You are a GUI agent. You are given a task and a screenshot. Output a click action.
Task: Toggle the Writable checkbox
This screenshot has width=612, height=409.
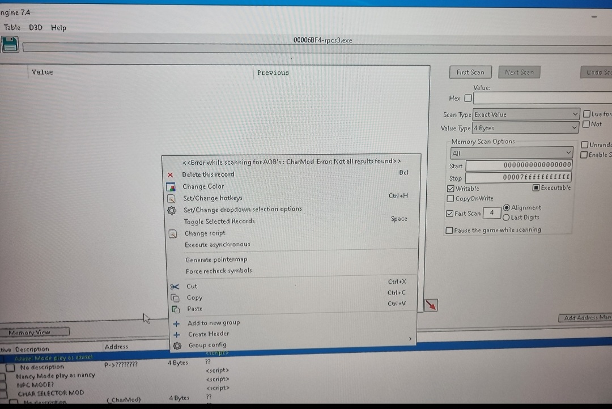point(450,189)
